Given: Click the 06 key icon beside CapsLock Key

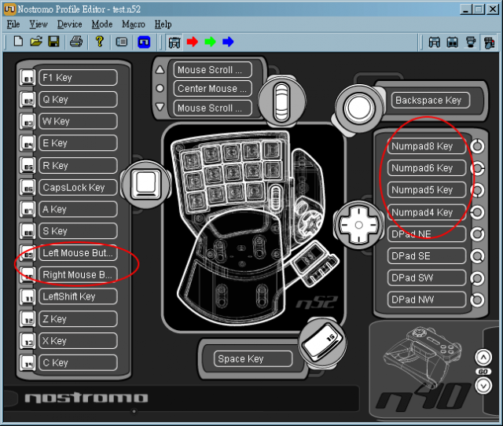Looking at the screenshot, I should pos(28,188).
